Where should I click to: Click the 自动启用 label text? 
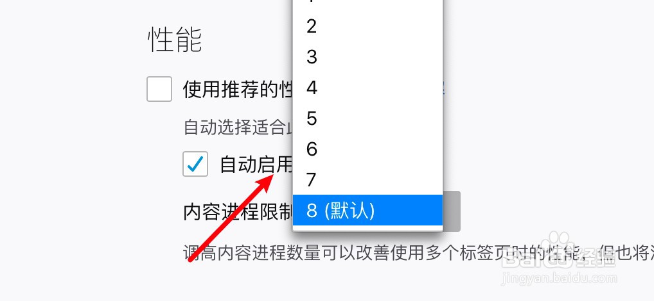click(x=256, y=165)
